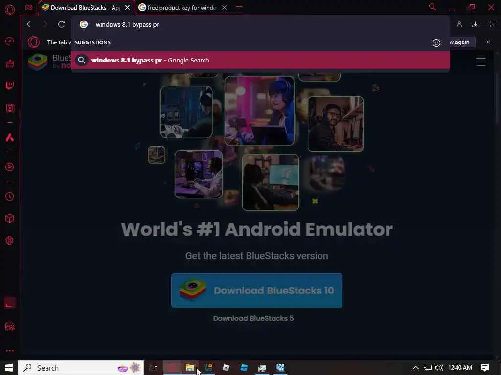The height and width of the screenshot is (375, 501).
Task: Click the smiley feedback icon in suggestions
Action: point(436,43)
